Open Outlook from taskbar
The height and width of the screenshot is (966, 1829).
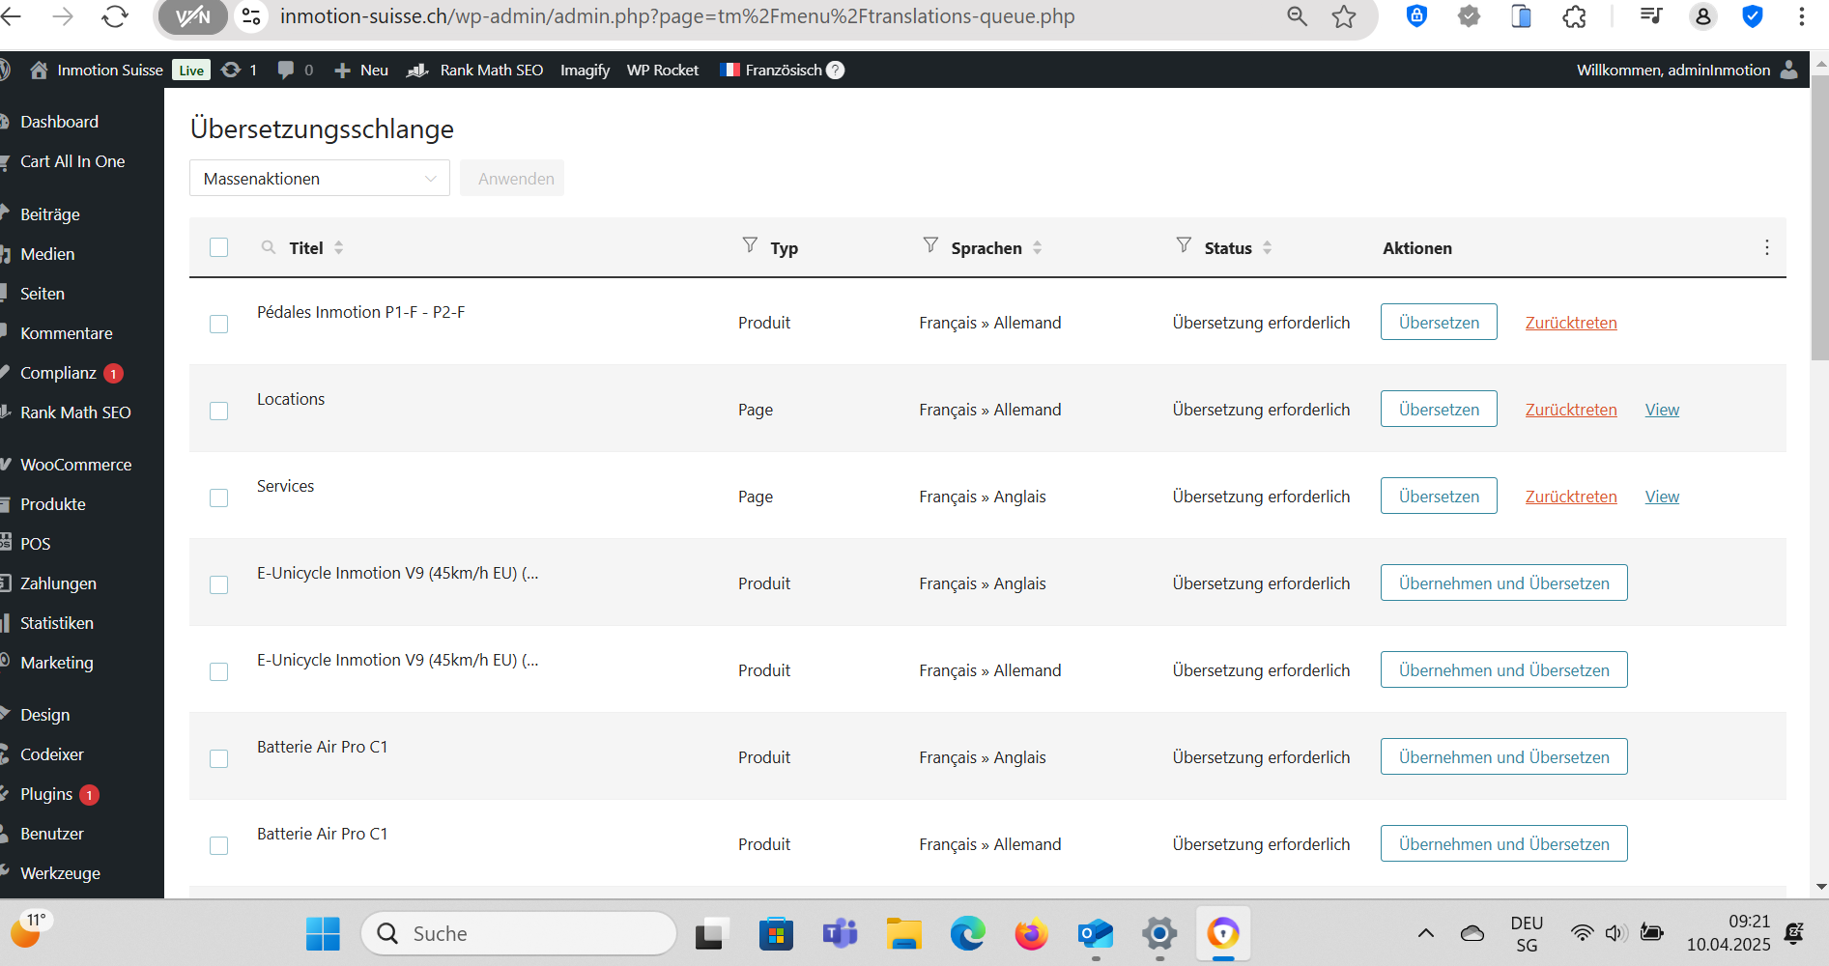pyautogui.click(x=1096, y=933)
